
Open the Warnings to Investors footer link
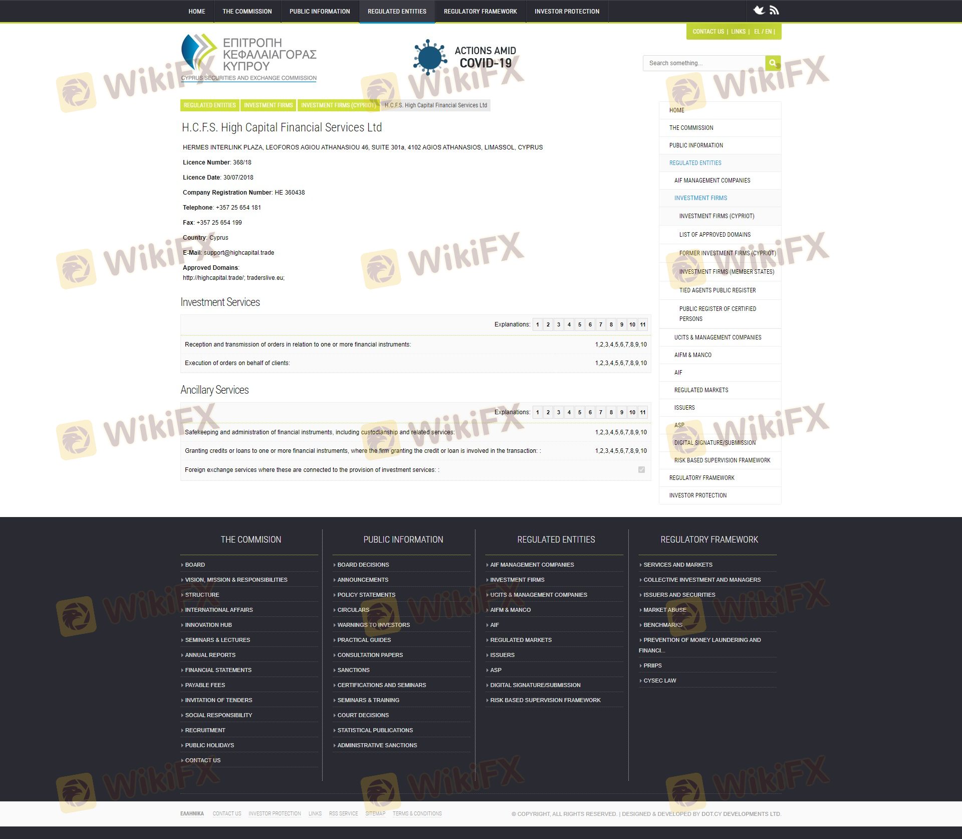373,625
